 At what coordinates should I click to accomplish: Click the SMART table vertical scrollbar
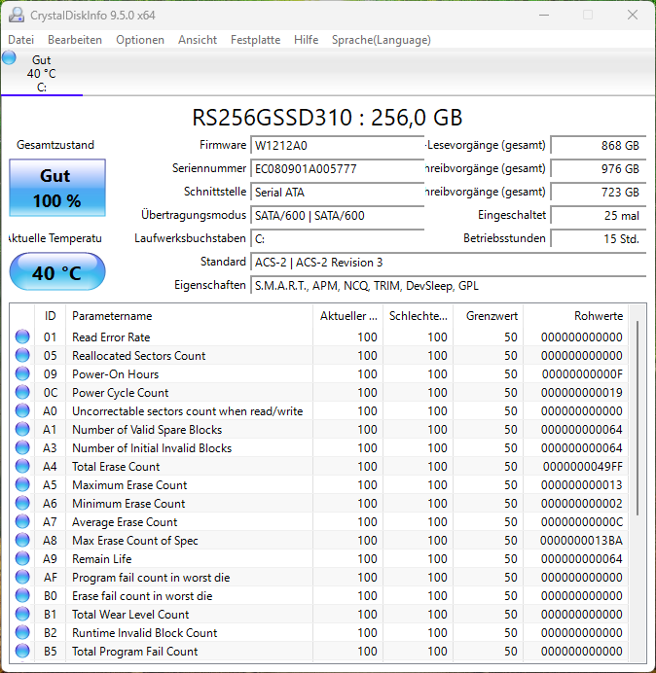tap(638, 418)
